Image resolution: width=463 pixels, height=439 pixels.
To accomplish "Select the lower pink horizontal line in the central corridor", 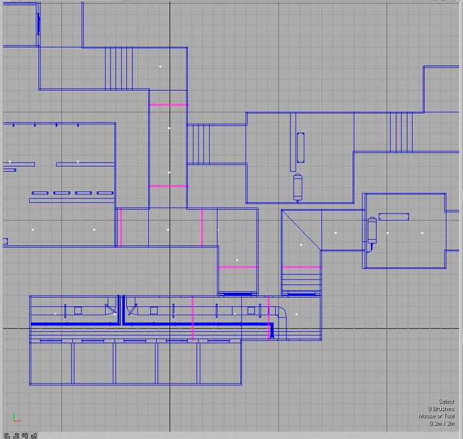I will [x=169, y=186].
